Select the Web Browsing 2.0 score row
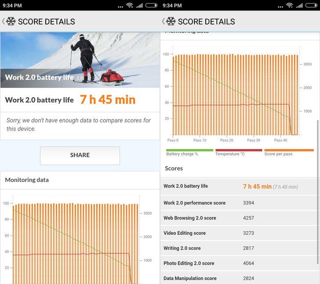Image resolution: width=320 pixels, height=284 pixels. (239, 218)
